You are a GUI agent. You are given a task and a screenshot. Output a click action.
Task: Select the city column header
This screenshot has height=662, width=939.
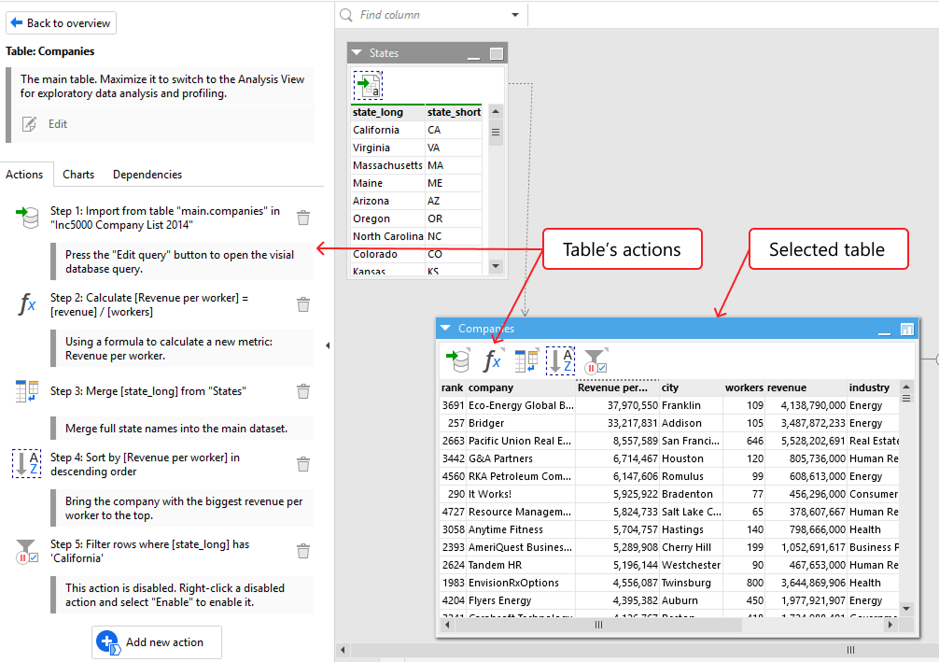691,387
